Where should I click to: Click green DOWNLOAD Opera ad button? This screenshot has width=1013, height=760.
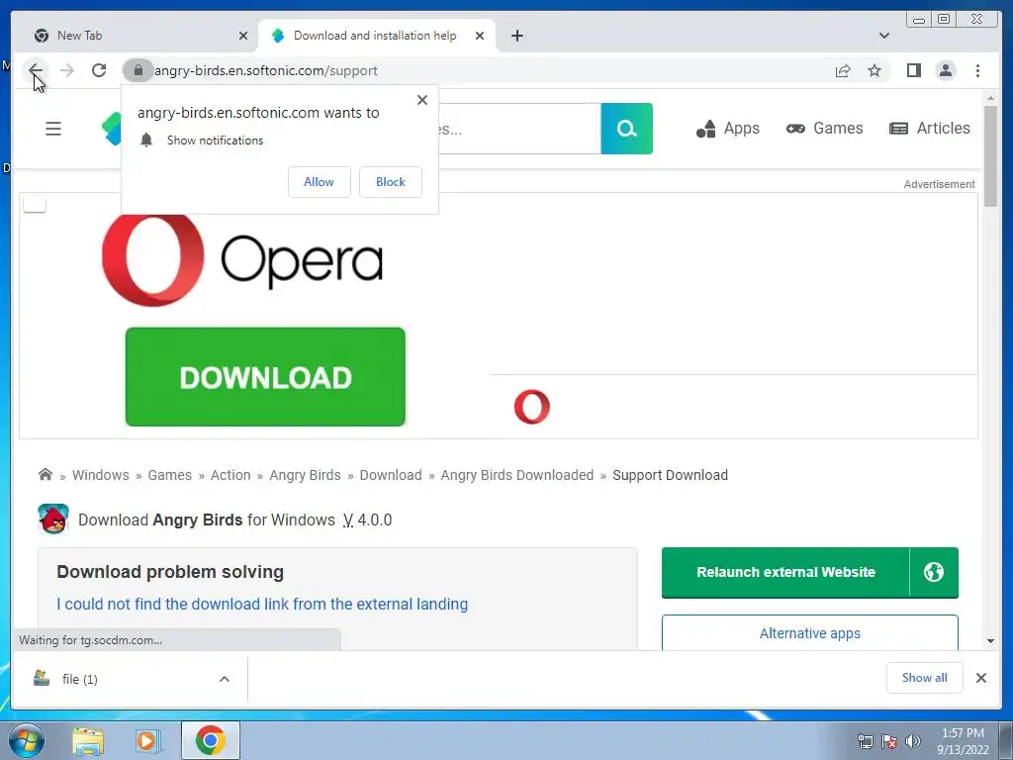[265, 377]
